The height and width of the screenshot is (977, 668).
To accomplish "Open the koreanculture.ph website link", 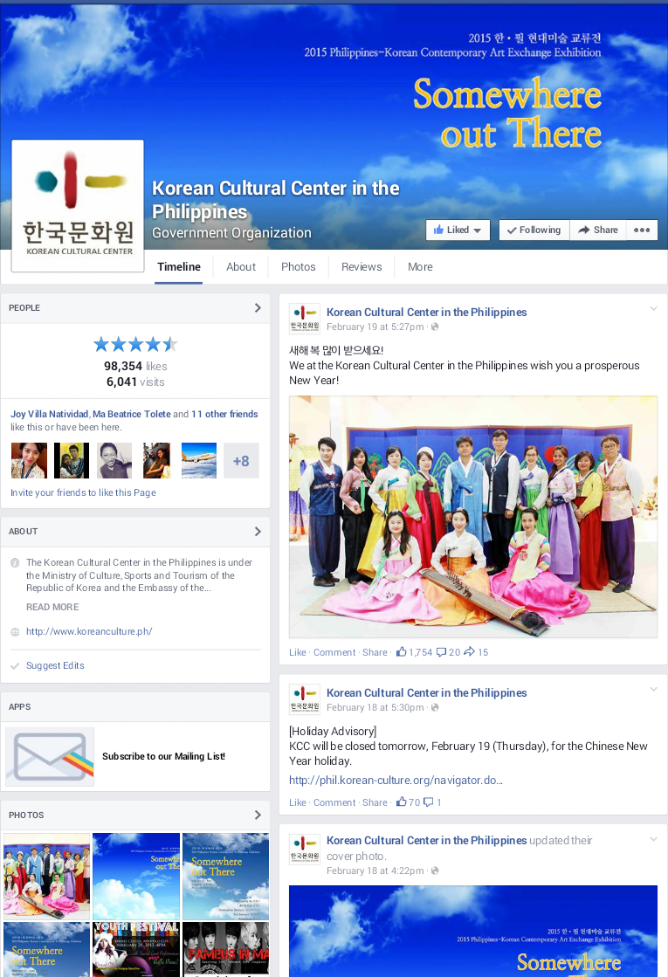I will 89,631.
